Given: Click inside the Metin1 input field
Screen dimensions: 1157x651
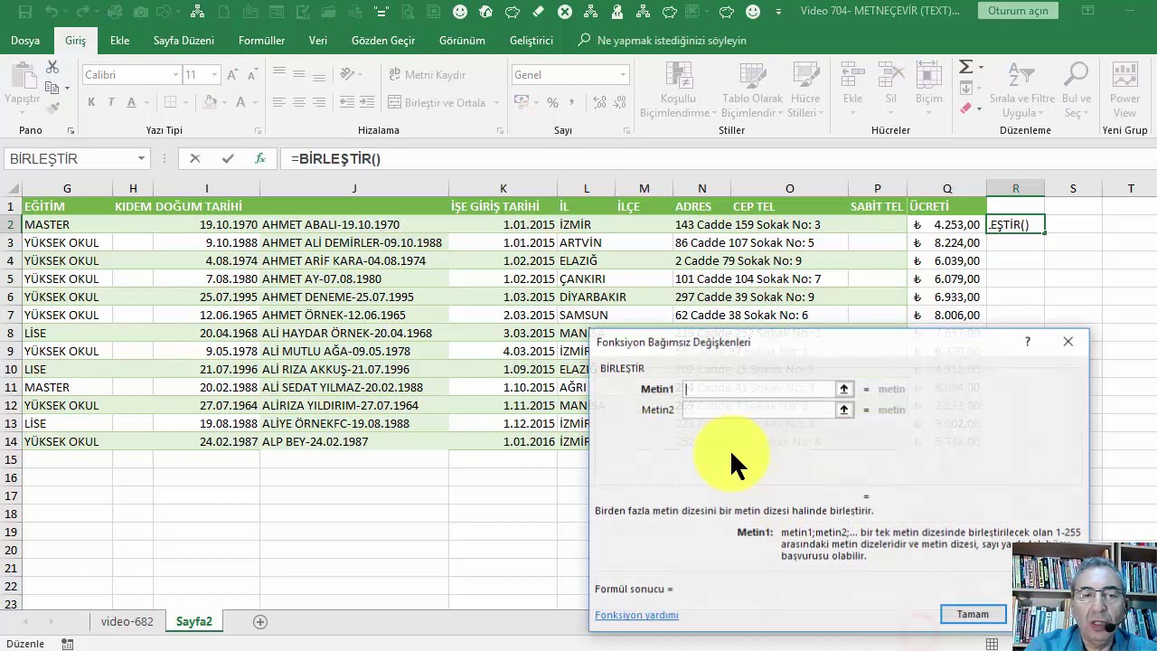Looking at the screenshot, I should 758,389.
